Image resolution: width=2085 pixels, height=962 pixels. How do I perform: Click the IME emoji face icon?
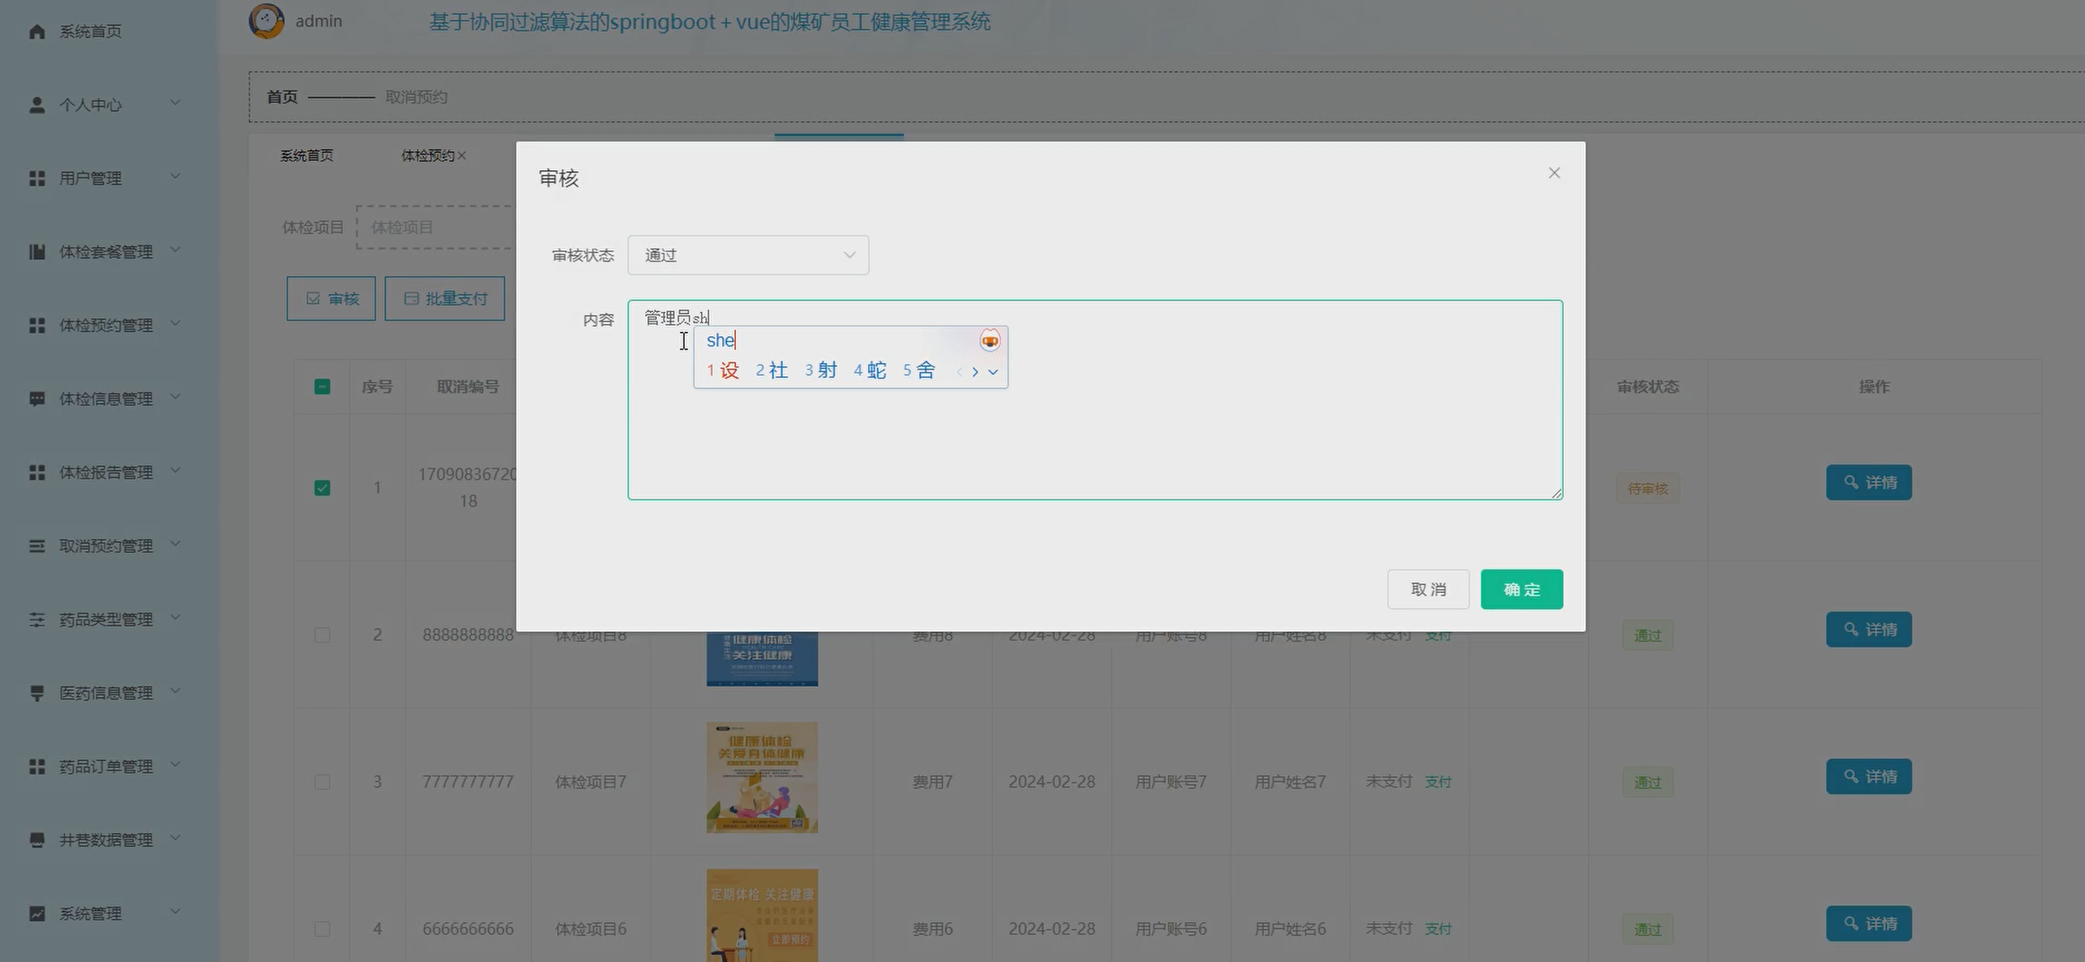(989, 341)
